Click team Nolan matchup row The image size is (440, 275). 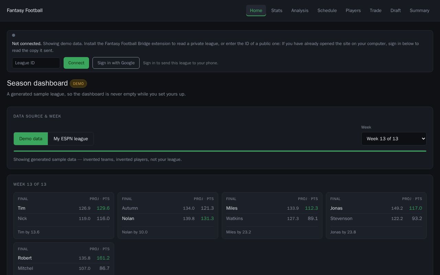coord(168,218)
